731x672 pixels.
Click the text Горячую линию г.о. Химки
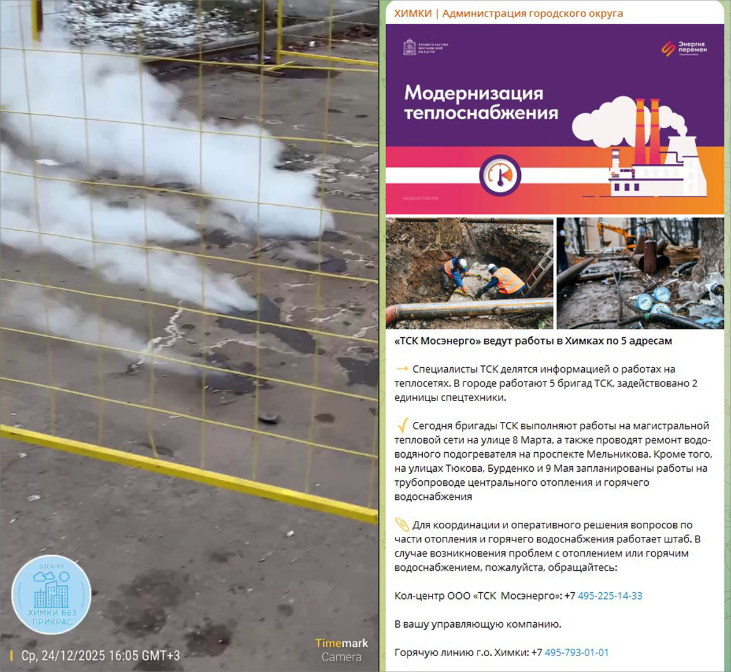[x=461, y=653]
